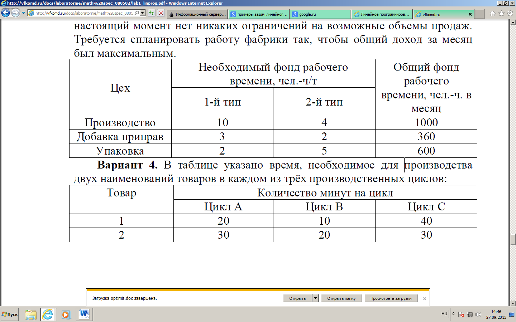The width and height of the screenshot is (516, 322).
Task: Click the value 600 in table
Action: point(426,151)
